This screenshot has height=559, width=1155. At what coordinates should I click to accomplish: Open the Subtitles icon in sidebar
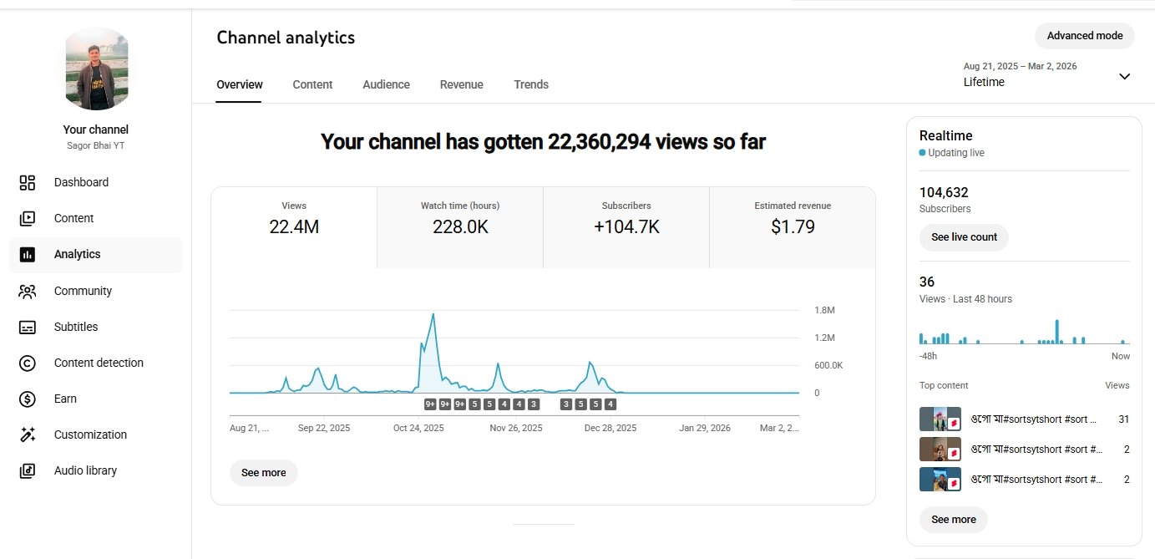28,328
